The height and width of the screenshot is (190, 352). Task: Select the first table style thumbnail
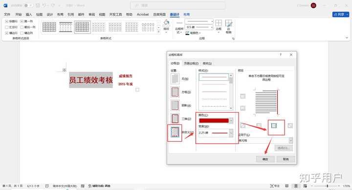coord(49,27)
